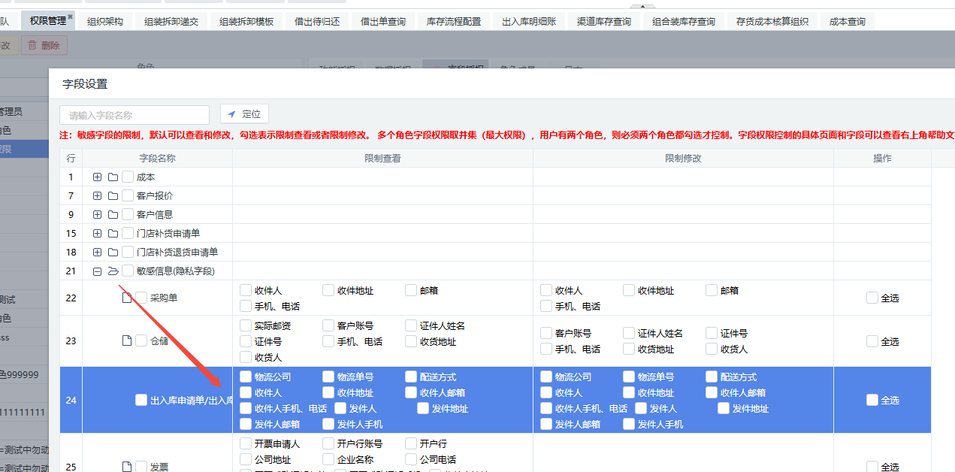Expand the 成本 tree node

pyautogui.click(x=97, y=177)
